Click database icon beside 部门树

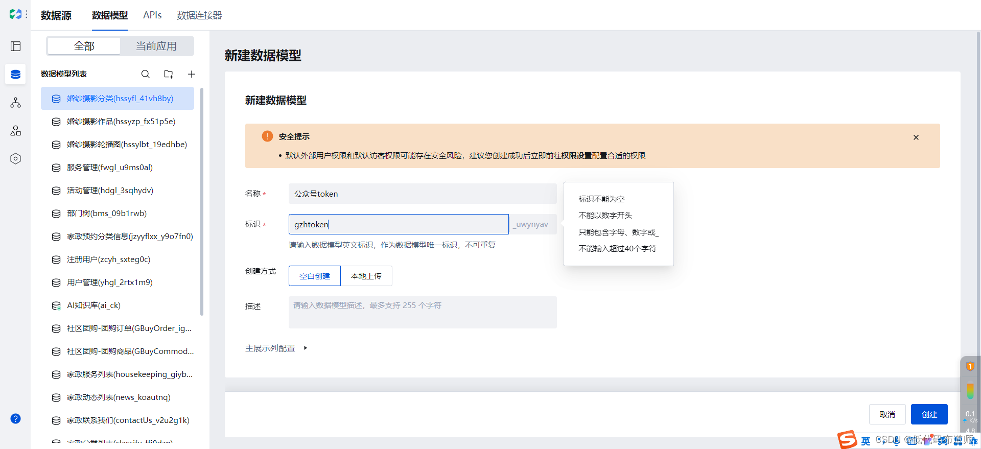click(x=56, y=214)
